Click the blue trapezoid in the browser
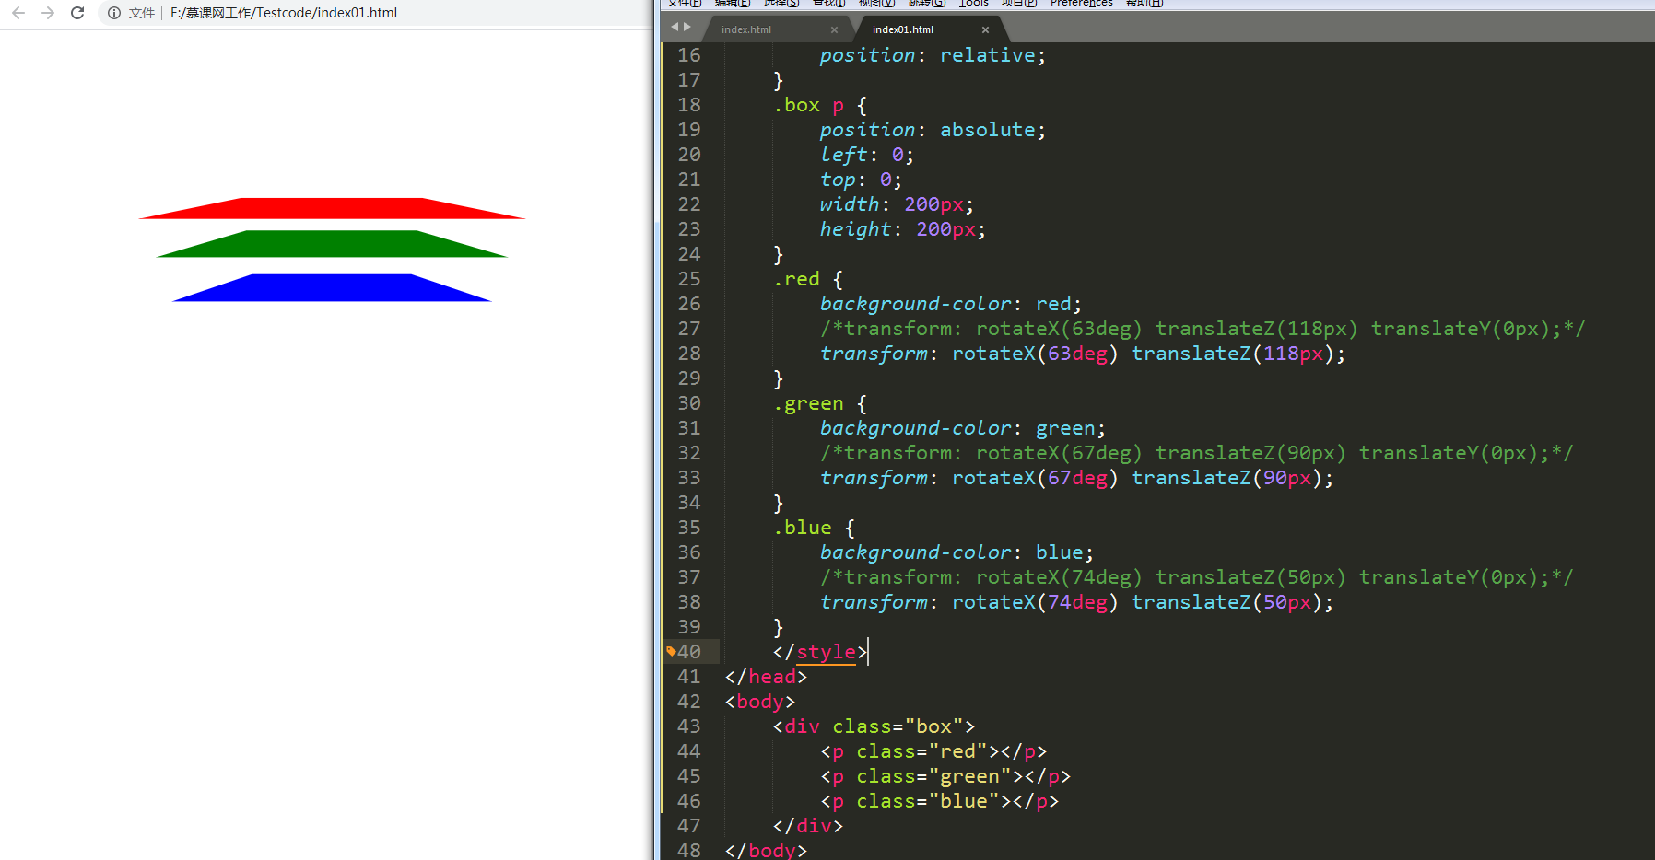Screen dimensions: 1655x860 coord(332,287)
